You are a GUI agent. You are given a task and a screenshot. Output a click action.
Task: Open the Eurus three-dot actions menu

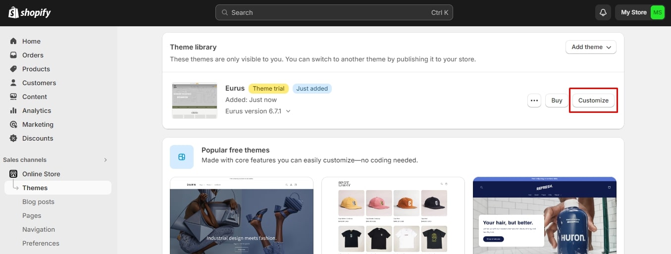click(534, 101)
